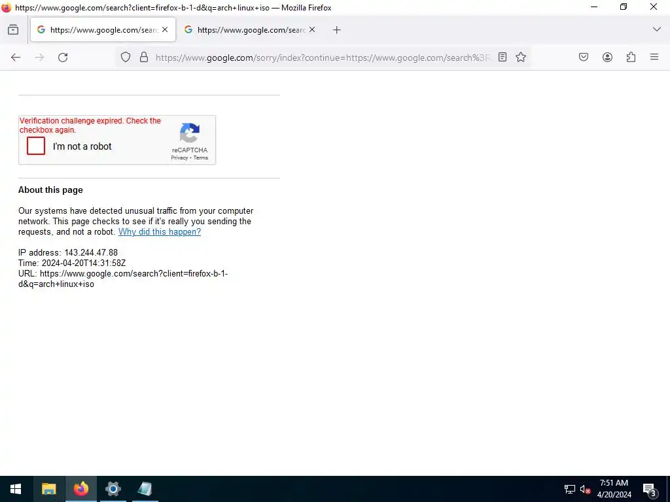The height and width of the screenshot is (502, 670).
Task: Open a new tab with plus button
Action: pos(337,30)
